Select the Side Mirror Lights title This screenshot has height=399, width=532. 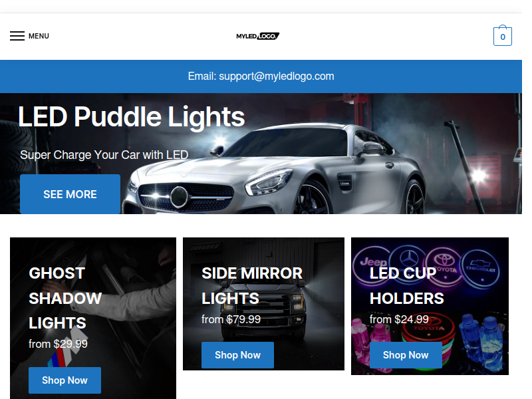[252, 286]
